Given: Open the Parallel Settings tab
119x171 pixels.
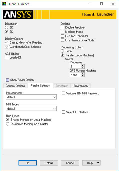Looking at the screenshot, I should [x=40, y=85].
